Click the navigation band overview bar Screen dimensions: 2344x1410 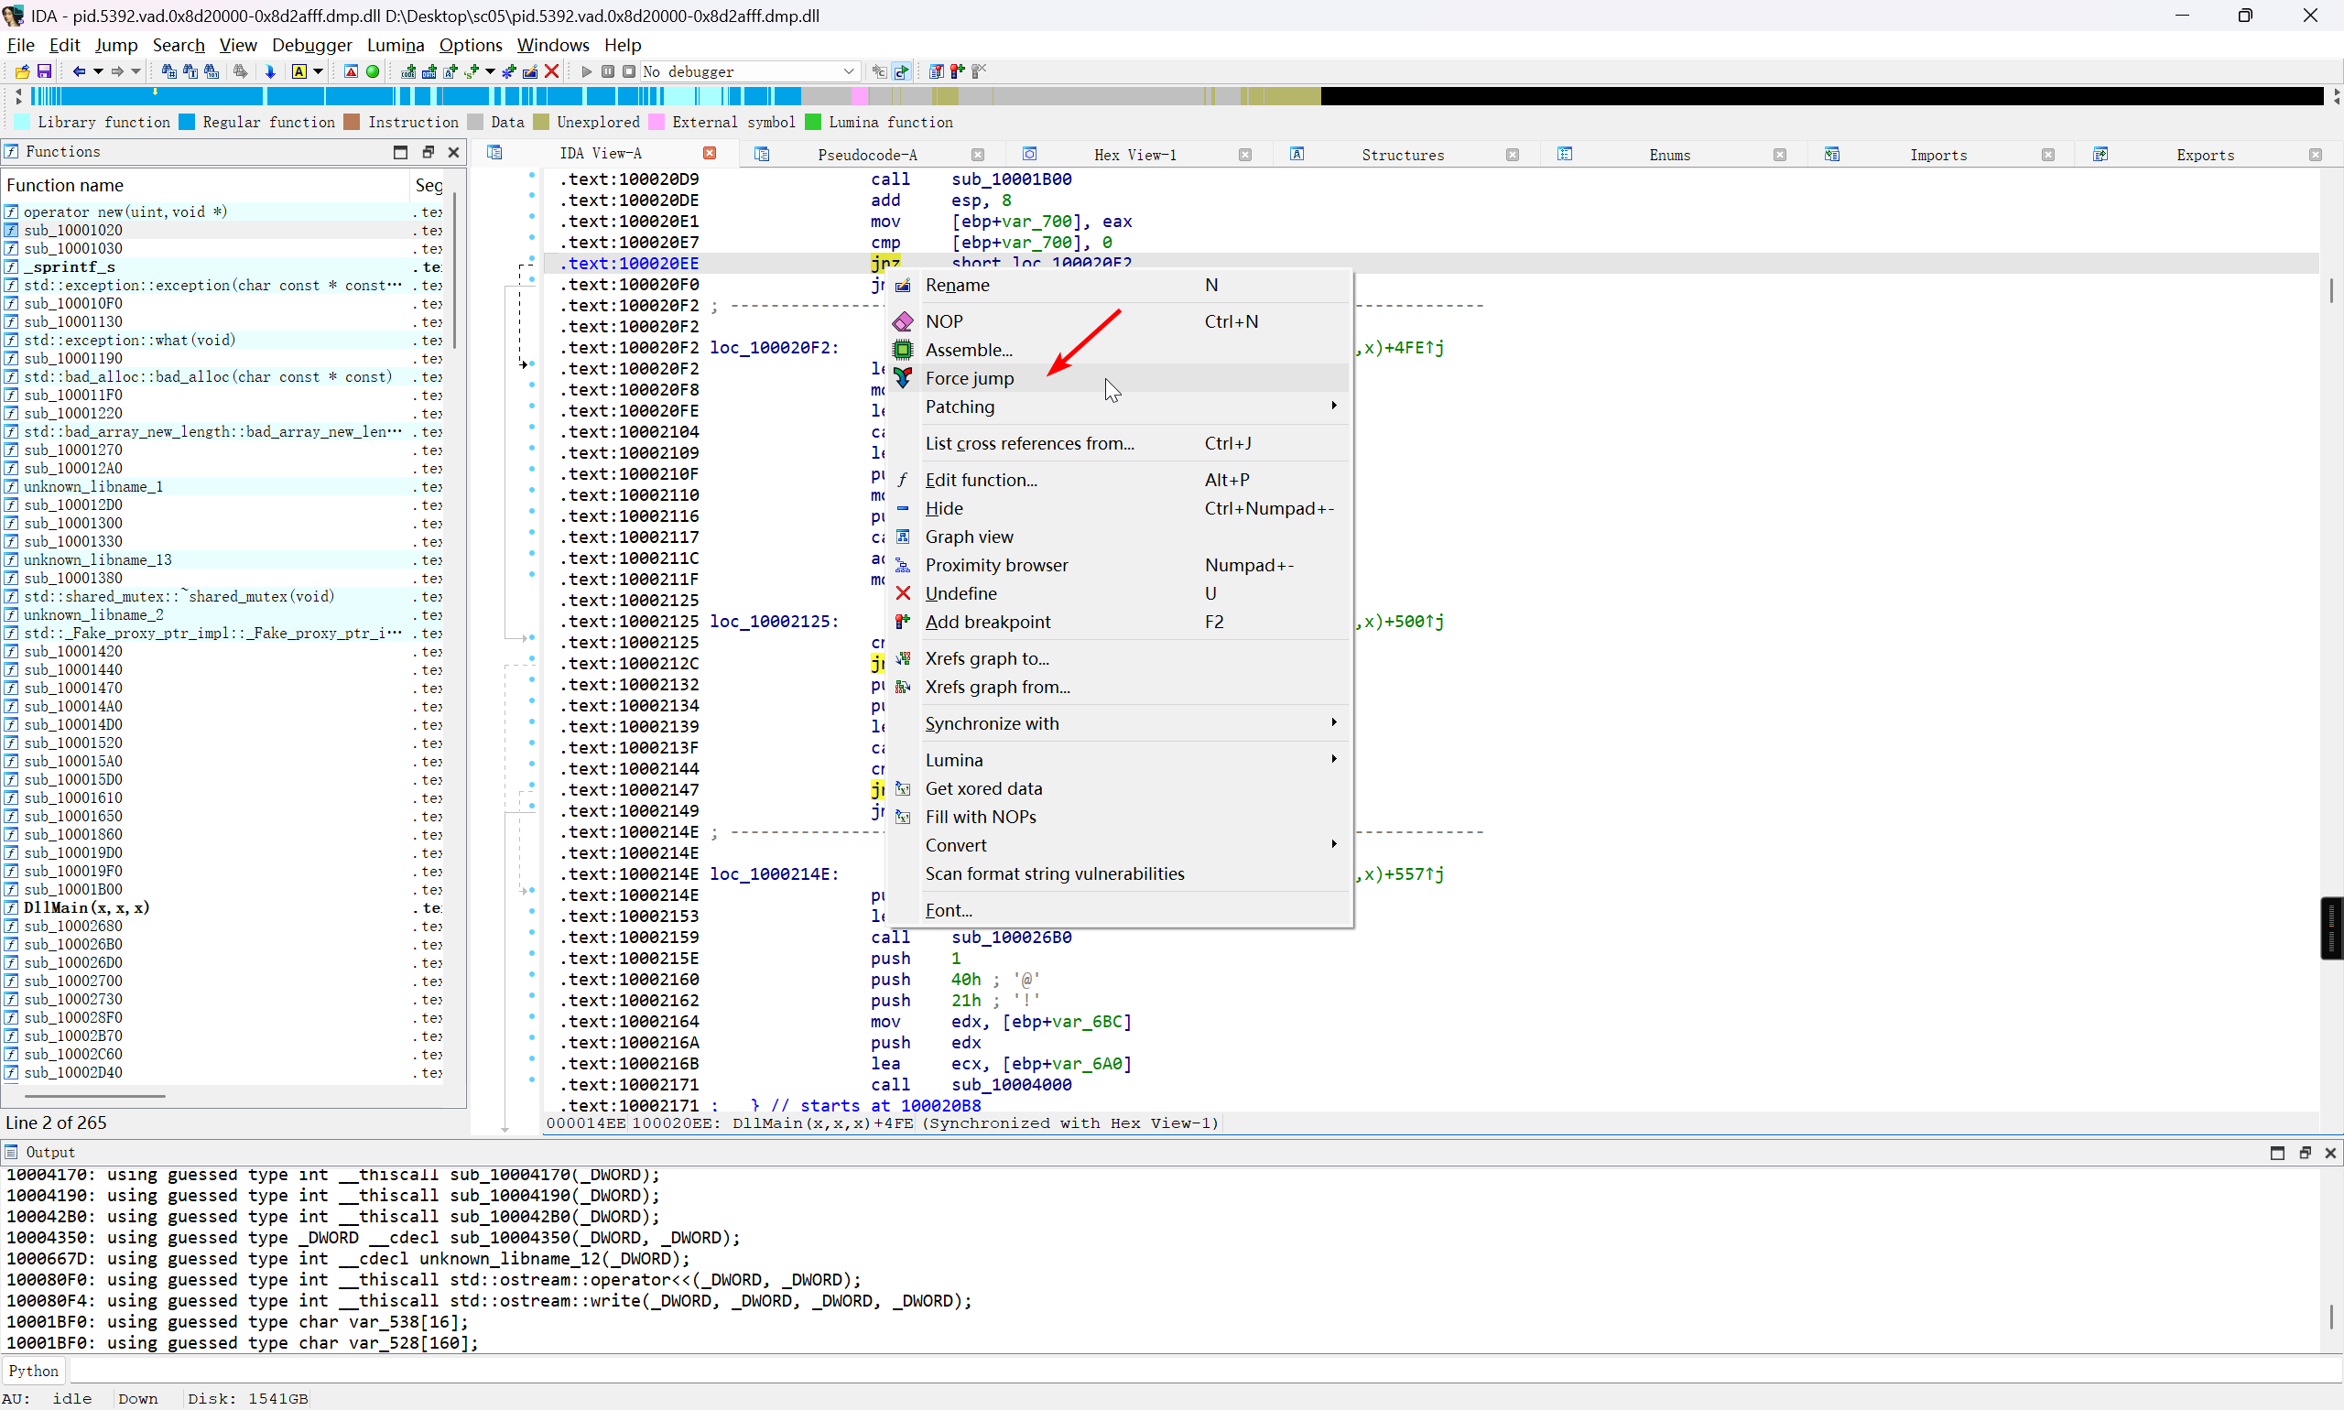1178,96
